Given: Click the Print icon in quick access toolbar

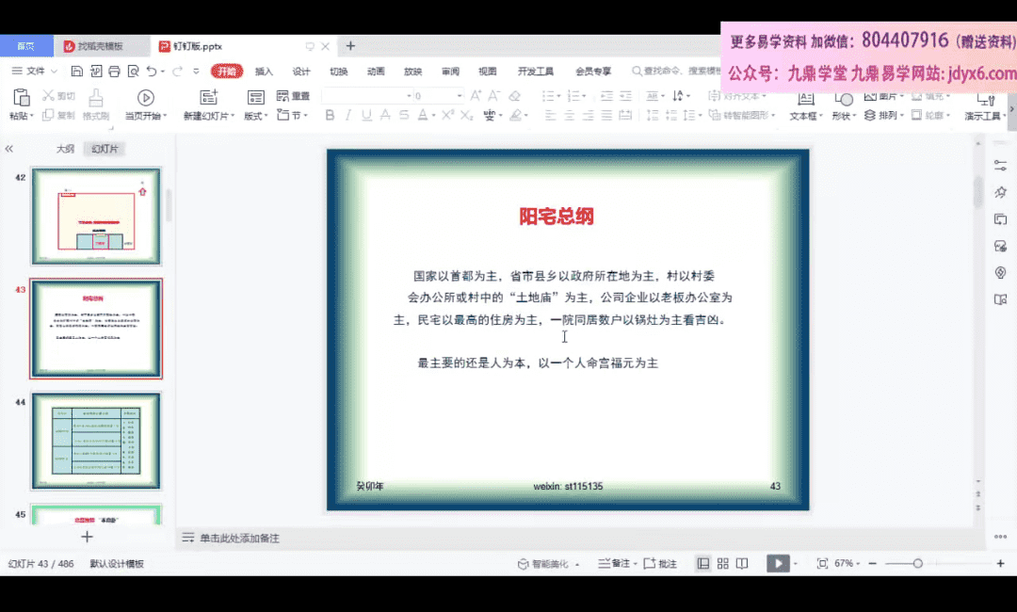Looking at the screenshot, I should point(114,72).
